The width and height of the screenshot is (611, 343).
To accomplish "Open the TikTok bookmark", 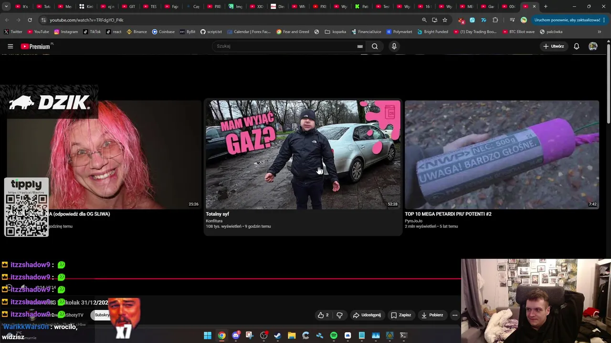I will pos(92,31).
